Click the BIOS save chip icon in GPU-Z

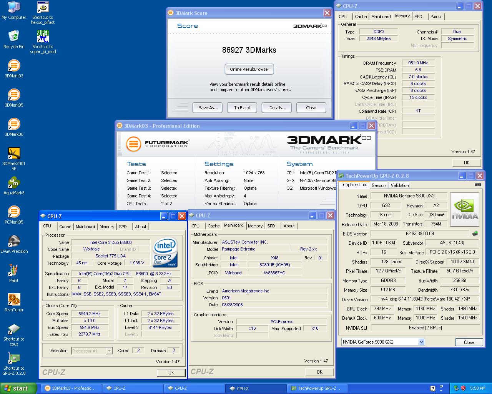(x=475, y=233)
